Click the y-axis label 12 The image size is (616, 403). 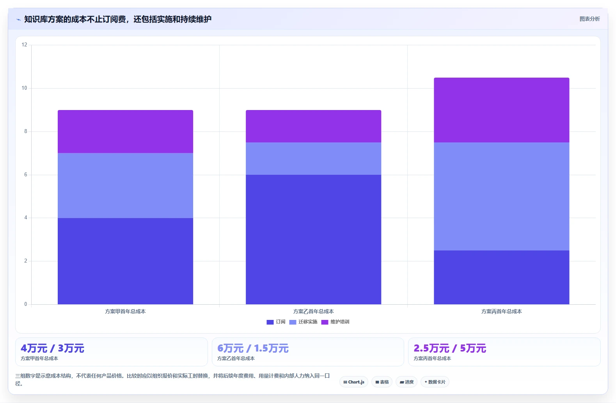pyautogui.click(x=25, y=45)
